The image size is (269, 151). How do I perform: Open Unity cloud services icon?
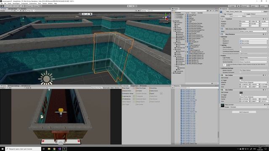239,6
